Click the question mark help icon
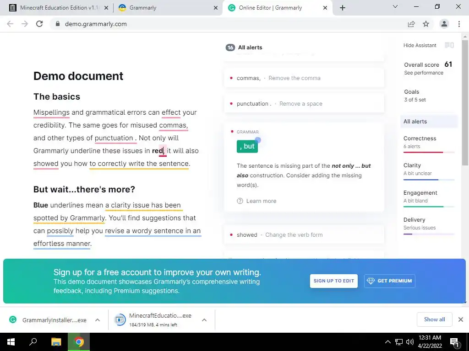The height and width of the screenshot is (351, 469). (x=240, y=201)
